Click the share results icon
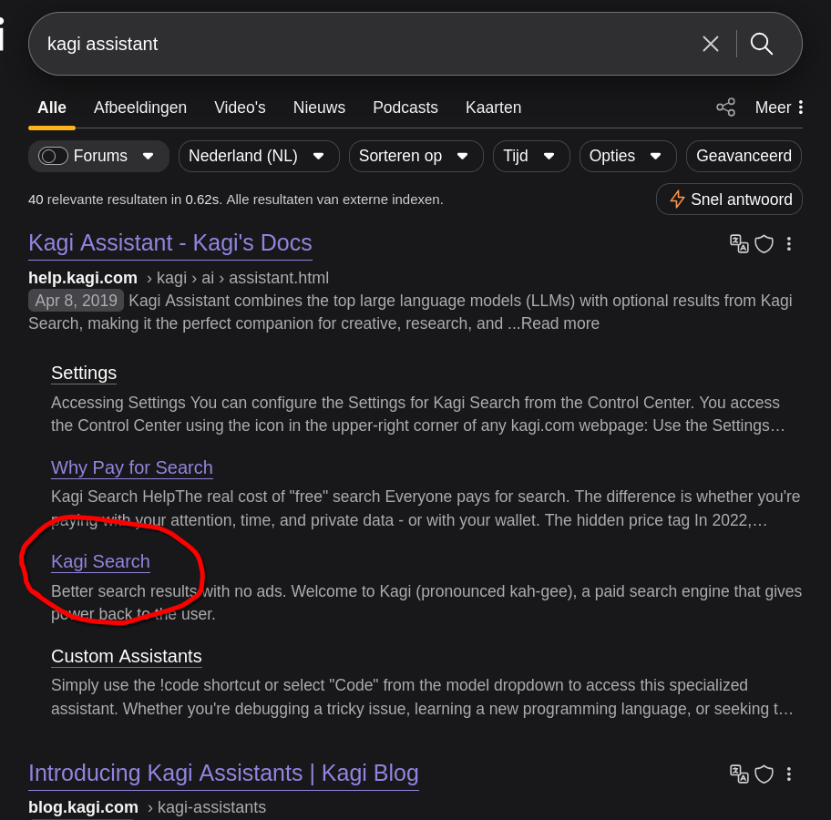The width and height of the screenshot is (831, 820). pyautogui.click(x=725, y=107)
